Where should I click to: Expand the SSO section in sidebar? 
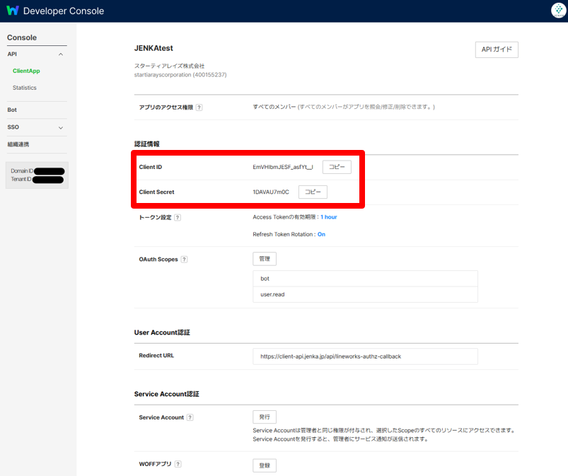click(61, 127)
